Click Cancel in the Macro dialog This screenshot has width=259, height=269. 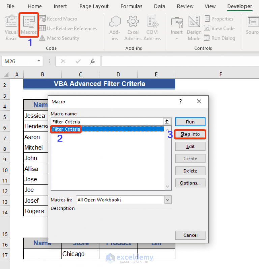(x=190, y=235)
